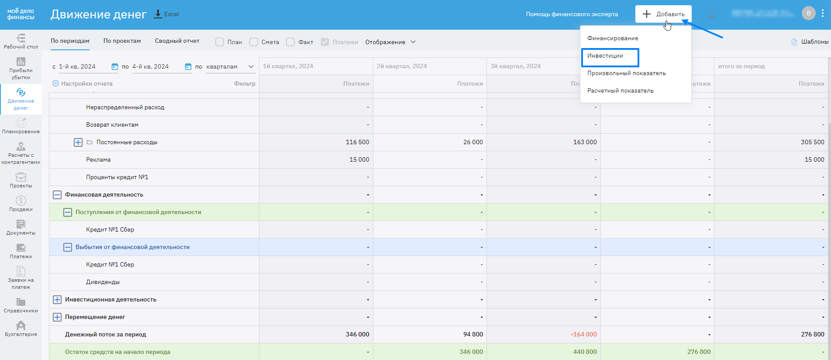This screenshot has width=831, height=360.
Task: Click the notification bell icon
Action: [711, 14]
